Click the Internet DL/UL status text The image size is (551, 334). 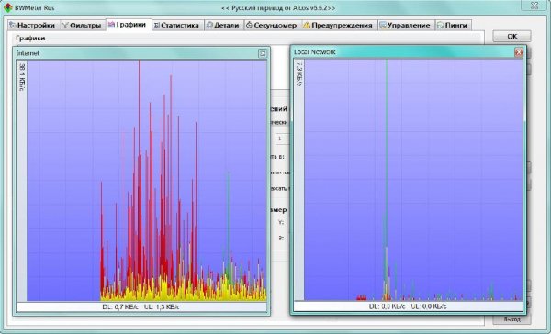(x=141, y=306)
